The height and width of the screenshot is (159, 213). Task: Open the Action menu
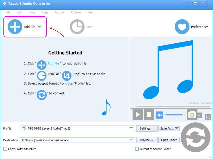point(59,12)
